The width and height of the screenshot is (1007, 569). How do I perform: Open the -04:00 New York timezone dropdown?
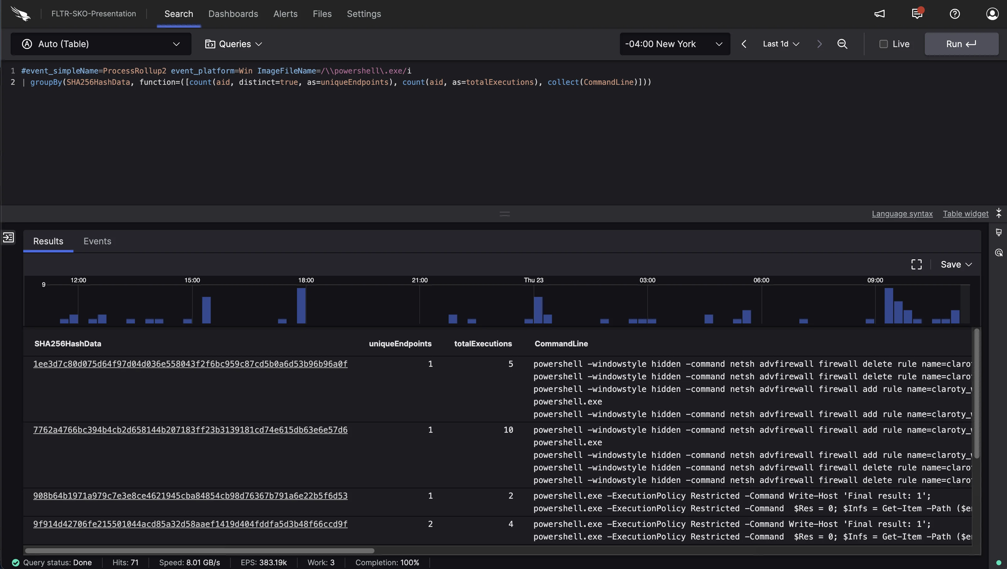(x=675, y=44)
